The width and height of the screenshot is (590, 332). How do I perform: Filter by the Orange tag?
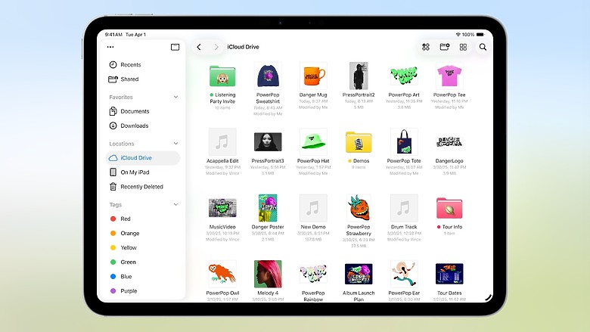[143, 233]
